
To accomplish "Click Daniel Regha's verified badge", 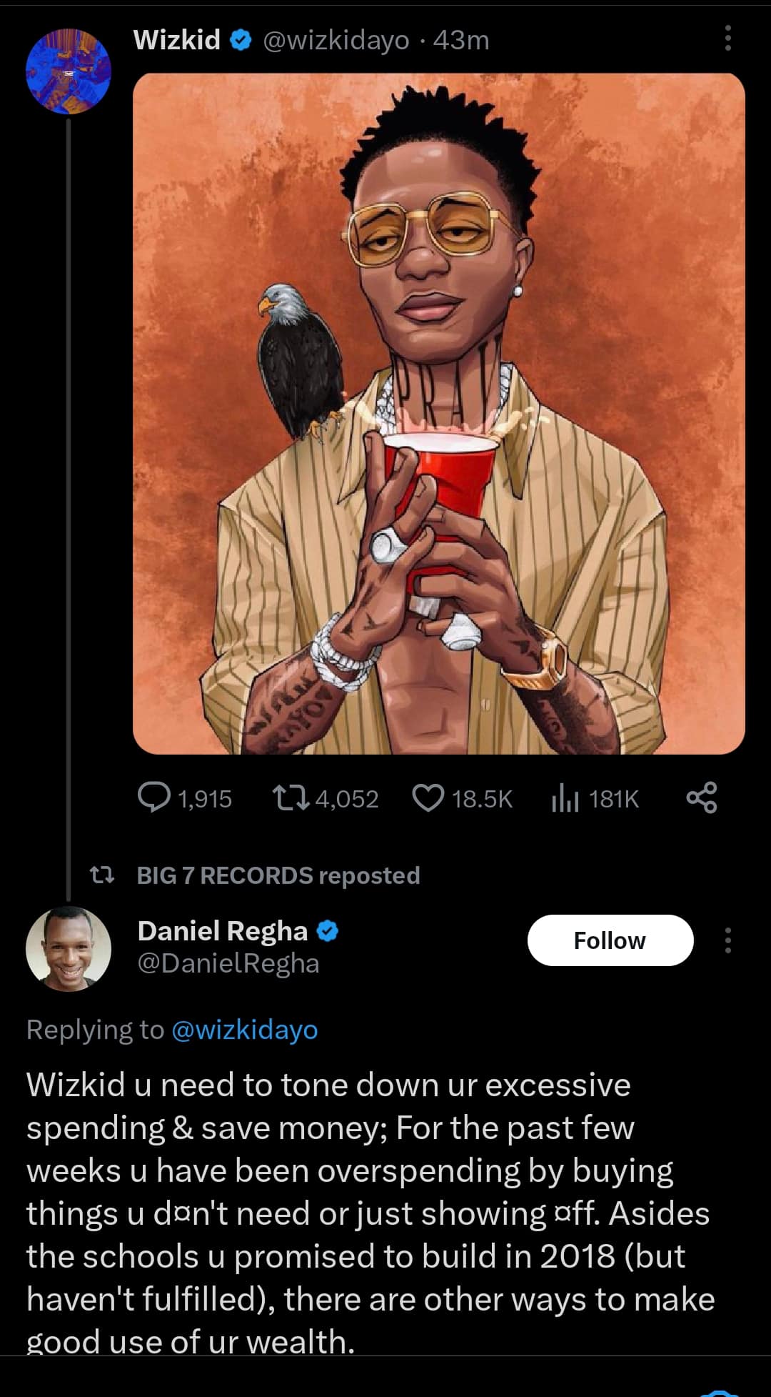I will point(328,931).
